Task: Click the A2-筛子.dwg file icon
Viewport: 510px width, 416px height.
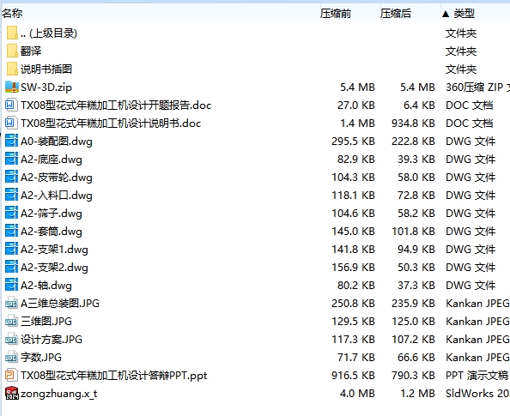Action: 11,214
